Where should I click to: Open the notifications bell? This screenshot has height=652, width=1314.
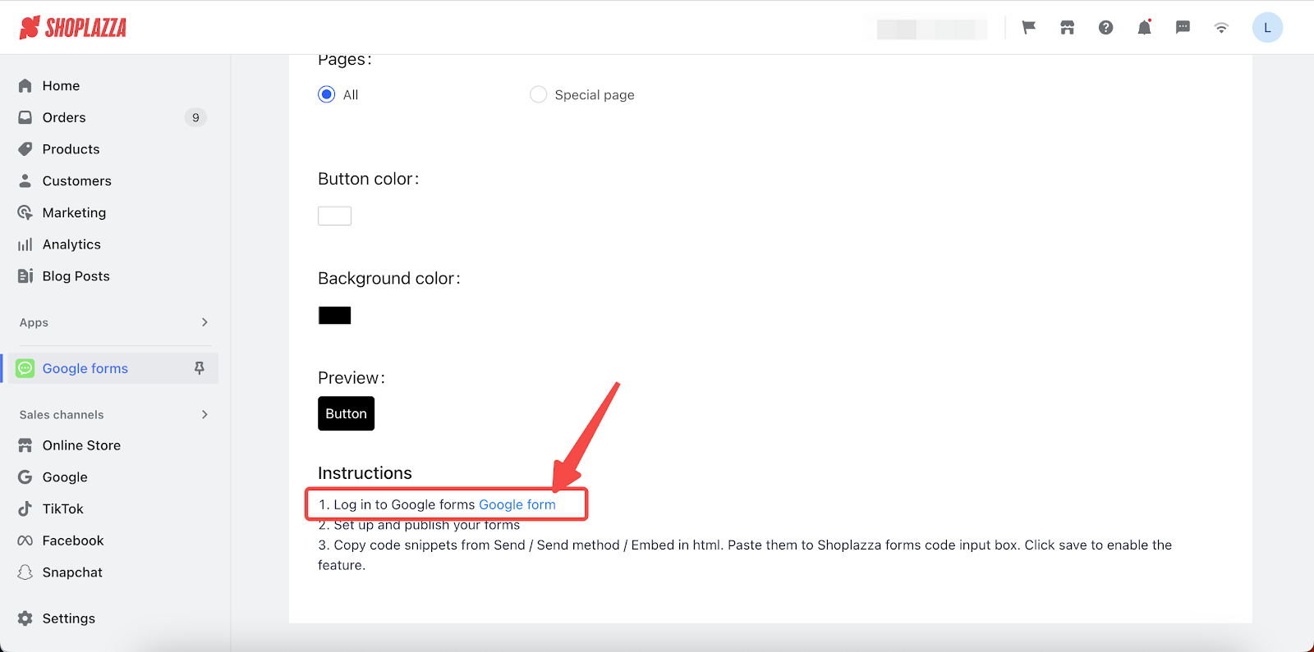tap(1144, 28)
